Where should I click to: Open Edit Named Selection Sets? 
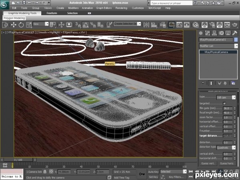tap(109, 25)
